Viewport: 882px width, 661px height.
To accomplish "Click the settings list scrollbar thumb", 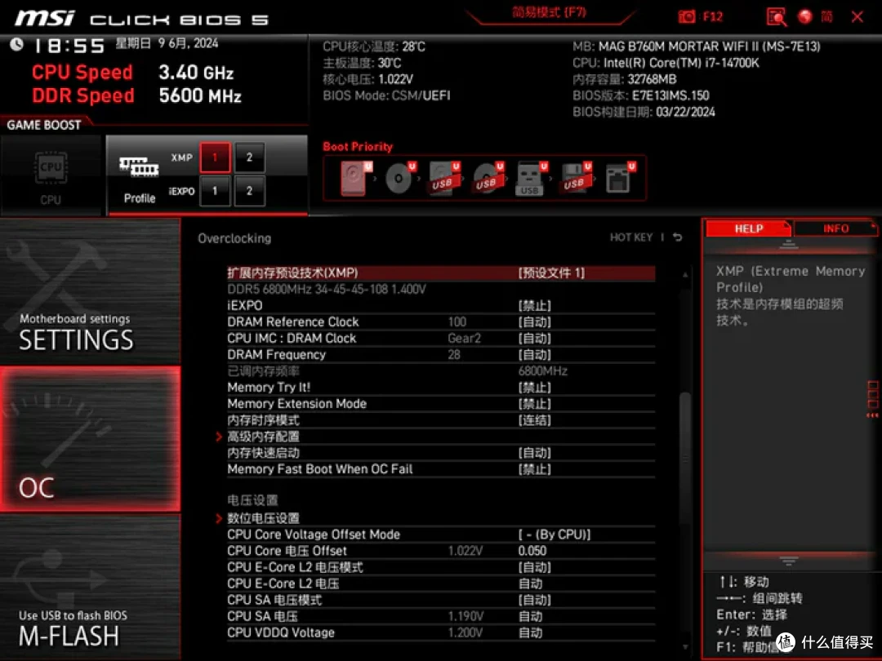I will pos(684,458).
